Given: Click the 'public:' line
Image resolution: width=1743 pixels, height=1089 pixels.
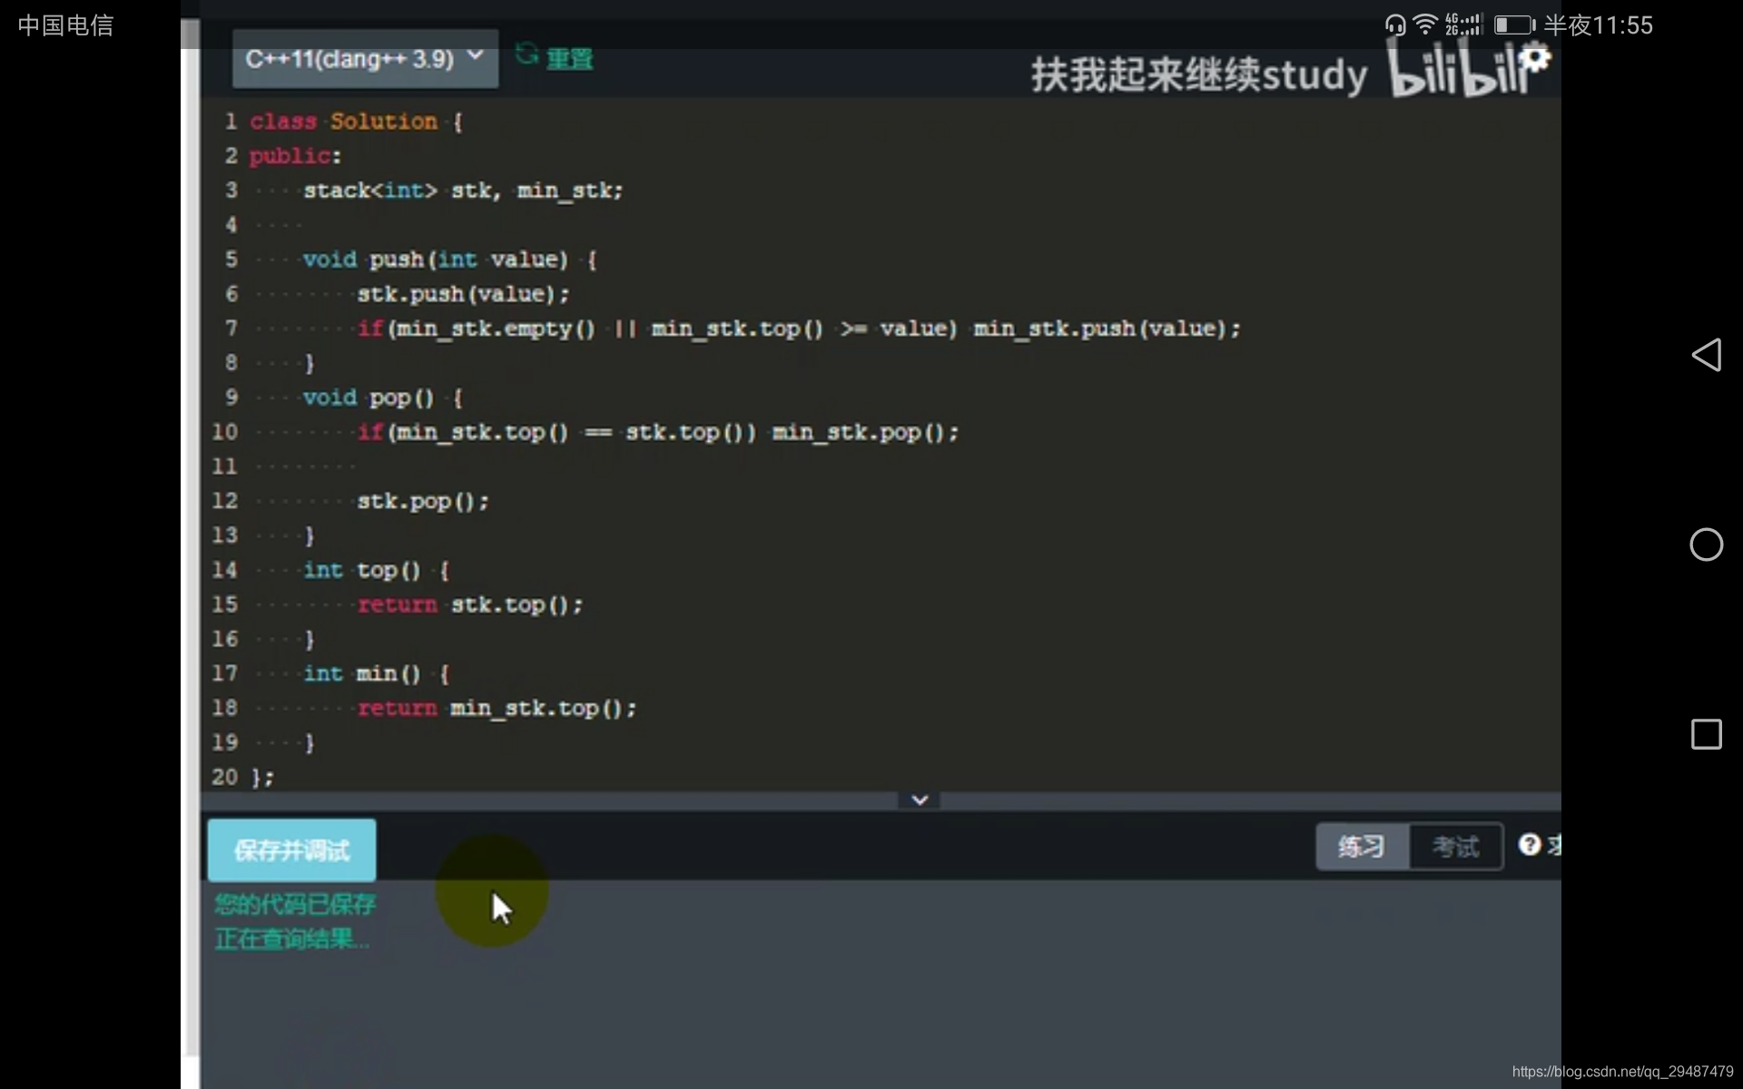Looking at the screenshot, I should 296,156.
